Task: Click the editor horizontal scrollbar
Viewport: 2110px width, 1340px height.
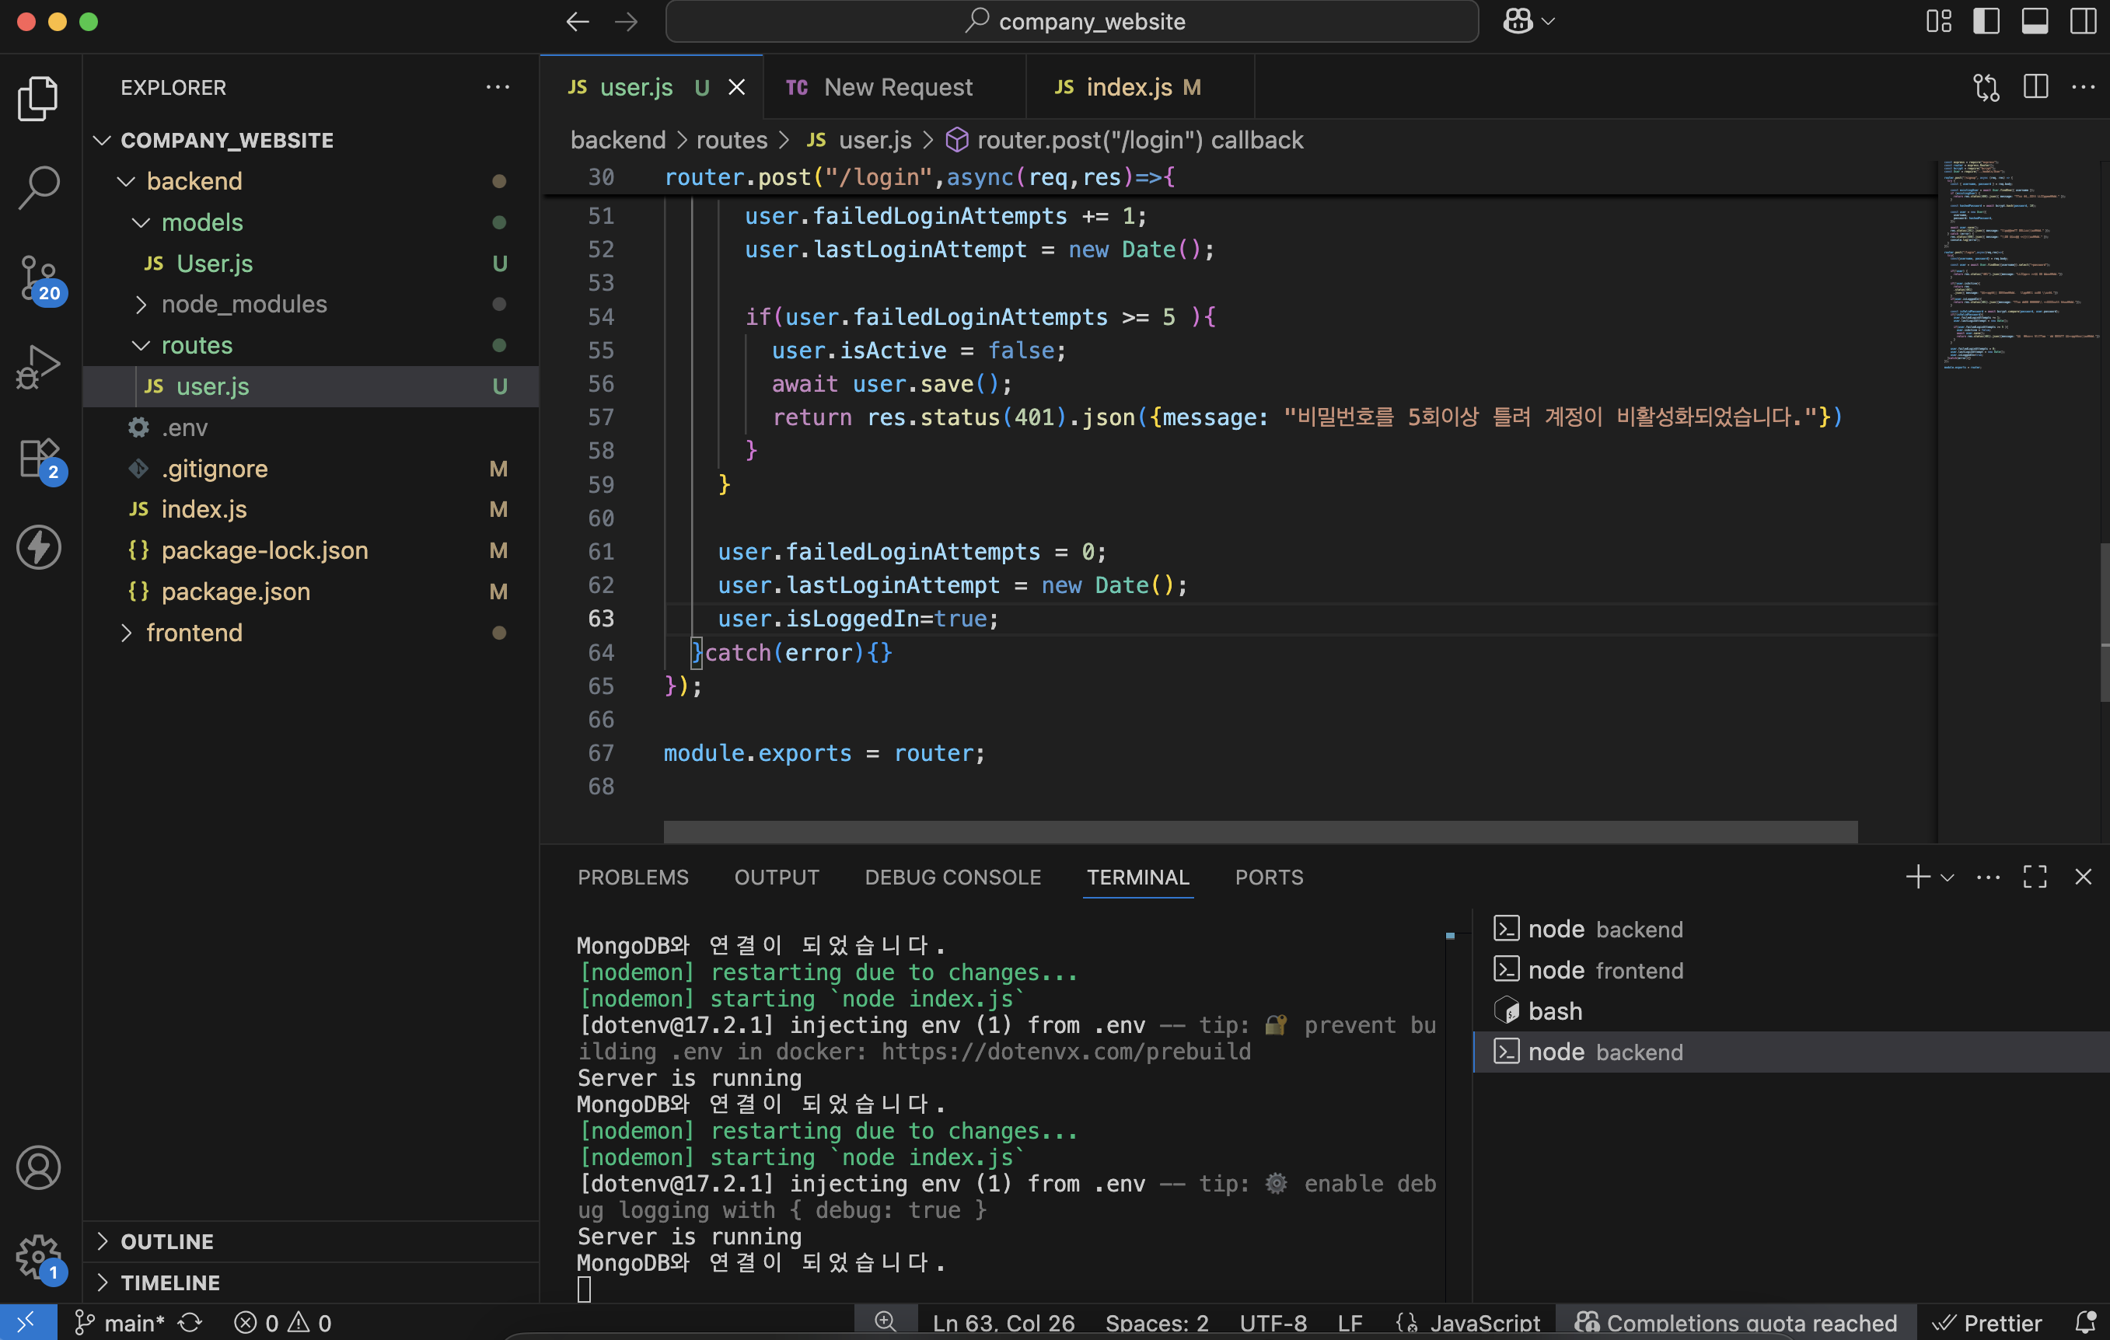Action: [1260, 831]
